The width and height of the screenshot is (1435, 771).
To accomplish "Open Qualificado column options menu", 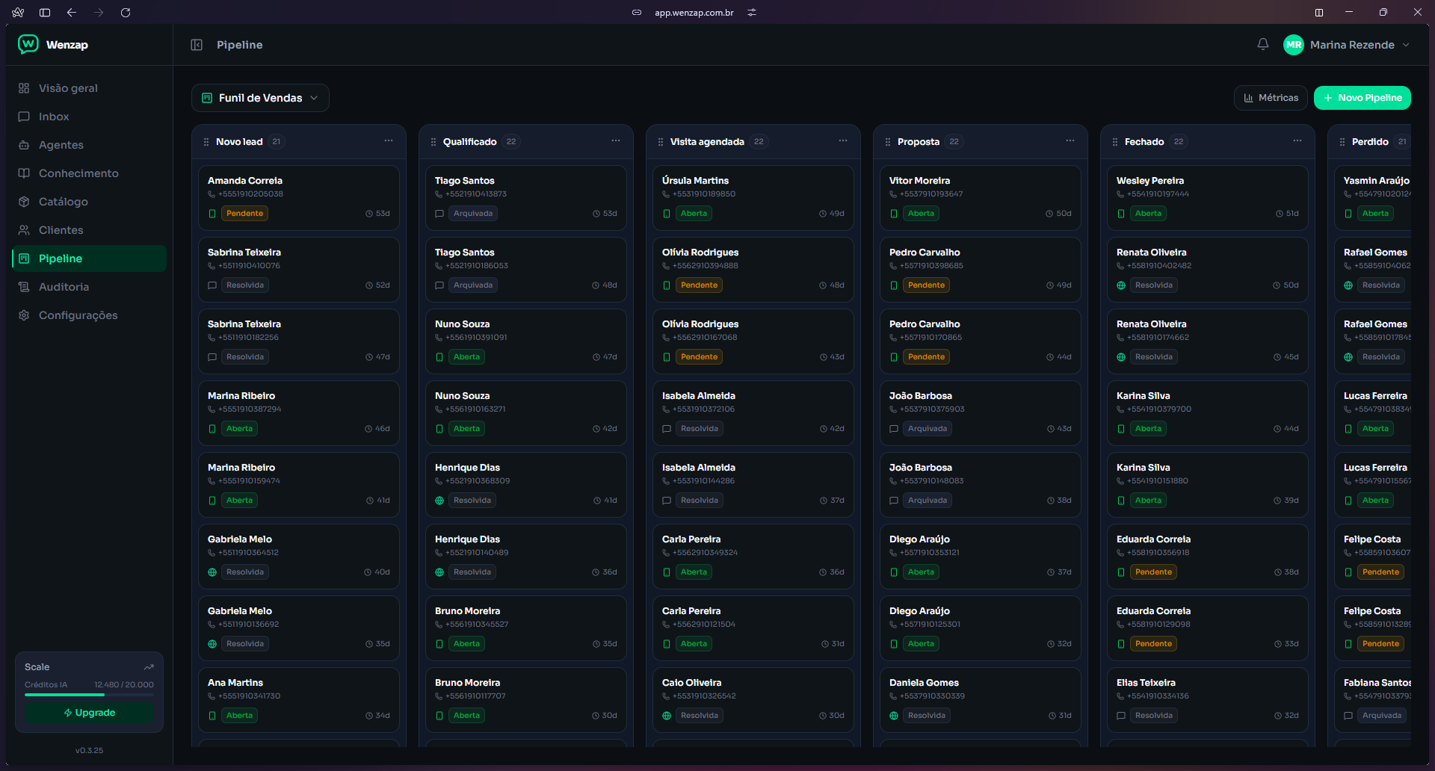I will coord(616,140).
